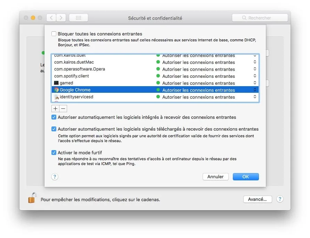Open connection dropdown for identityservicesd
310x238 pixels.
pyautogui.click(x=255, y=97)
